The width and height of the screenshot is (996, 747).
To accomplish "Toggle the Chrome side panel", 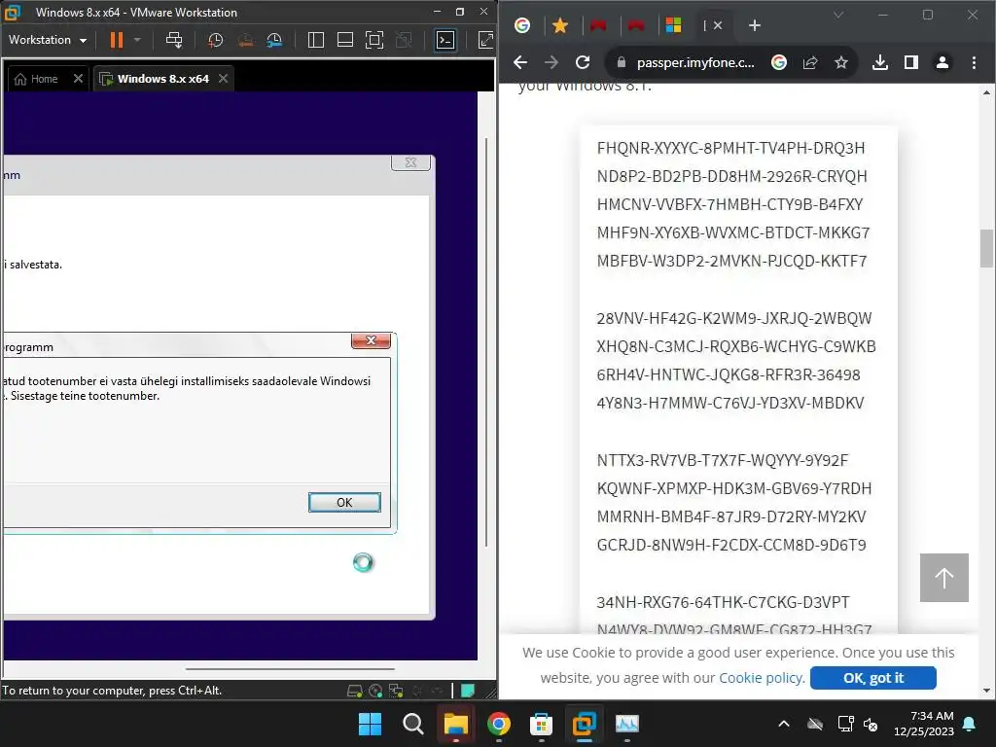I will click(x=910, y=62).
